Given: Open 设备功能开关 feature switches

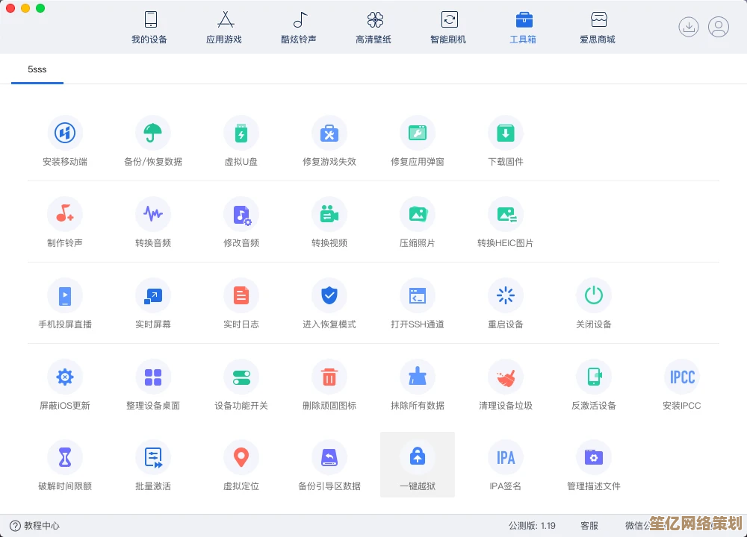Looking at the screenshot, I should click(241, 377).
